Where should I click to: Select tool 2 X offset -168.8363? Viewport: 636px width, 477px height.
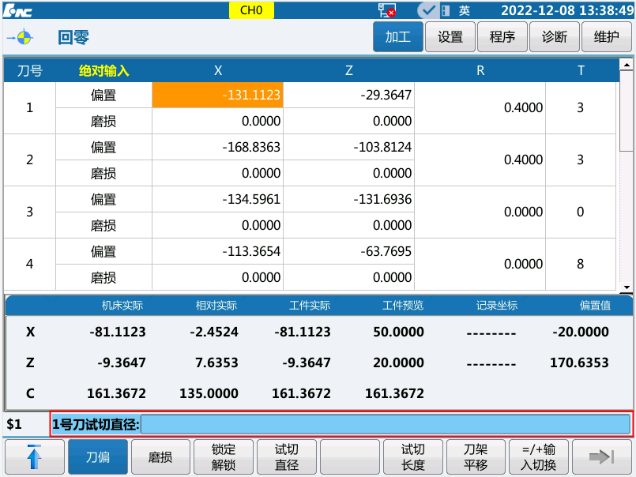point(218,147)
